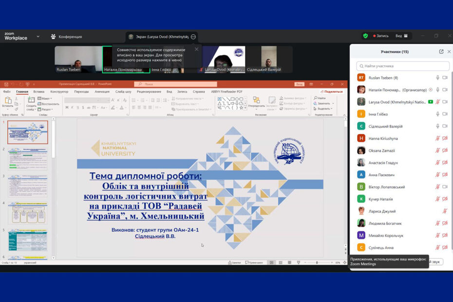Click the camera icon beside Інна Глібко

pos(445,114)
